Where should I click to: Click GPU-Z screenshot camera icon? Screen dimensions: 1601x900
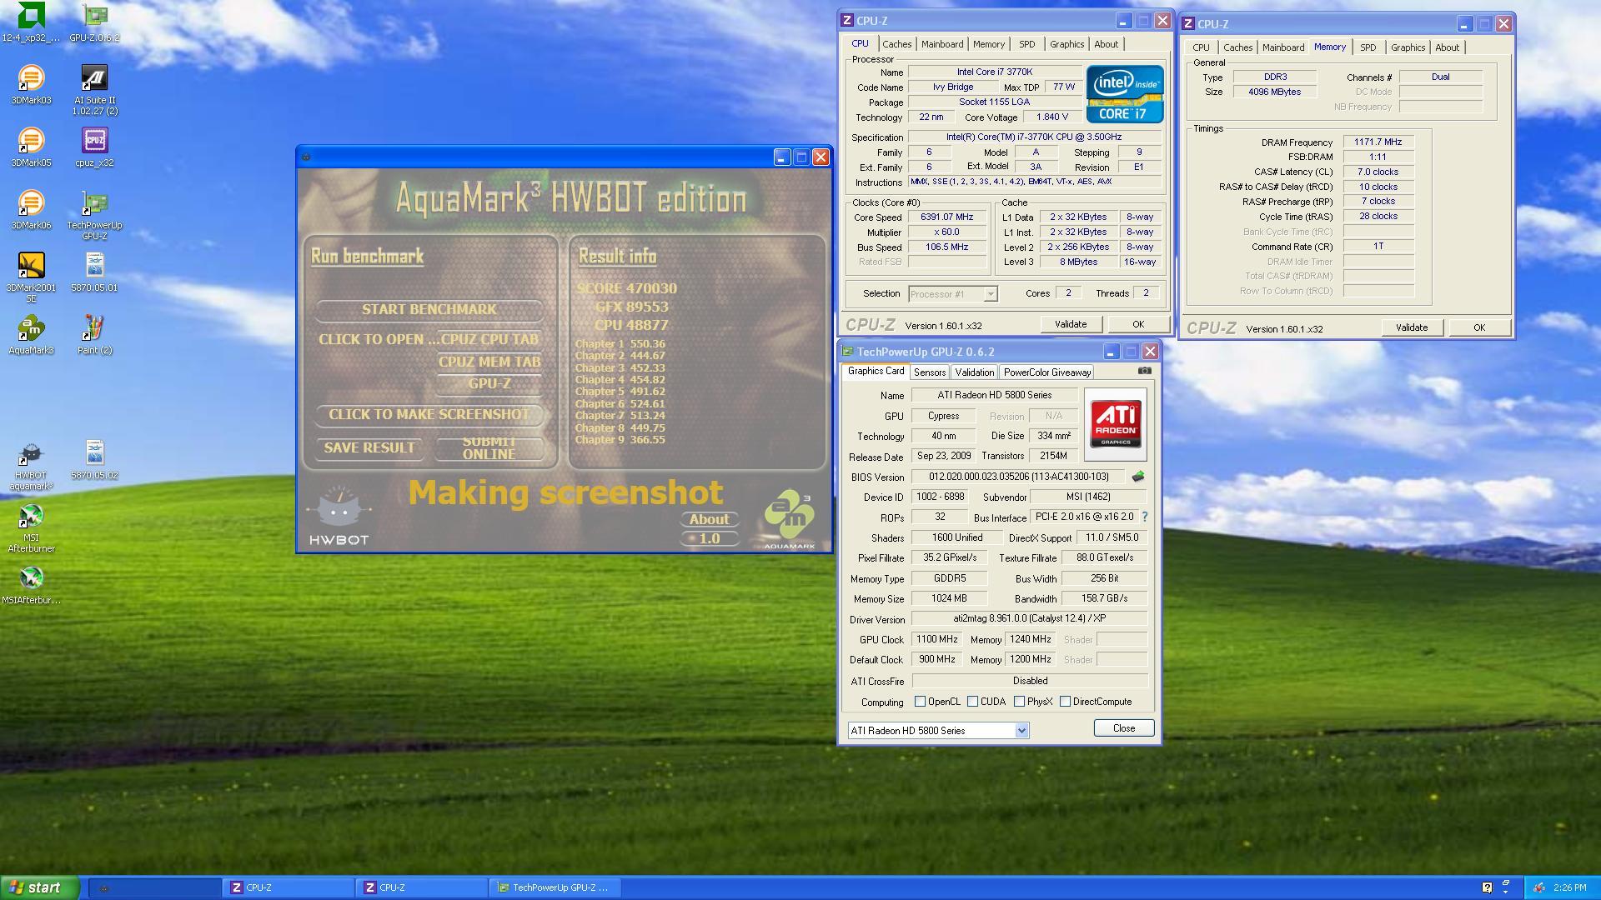click(x=1144, y=371)
